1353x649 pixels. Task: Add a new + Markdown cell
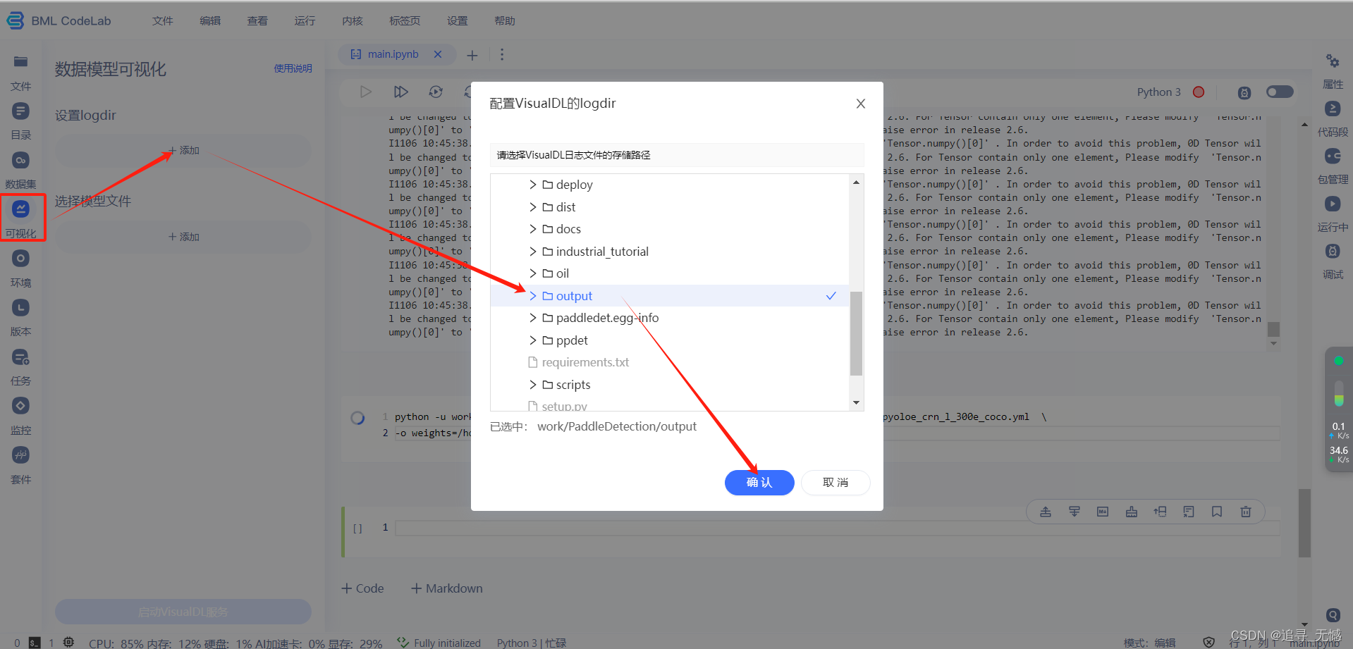click(x=447, y=588)
